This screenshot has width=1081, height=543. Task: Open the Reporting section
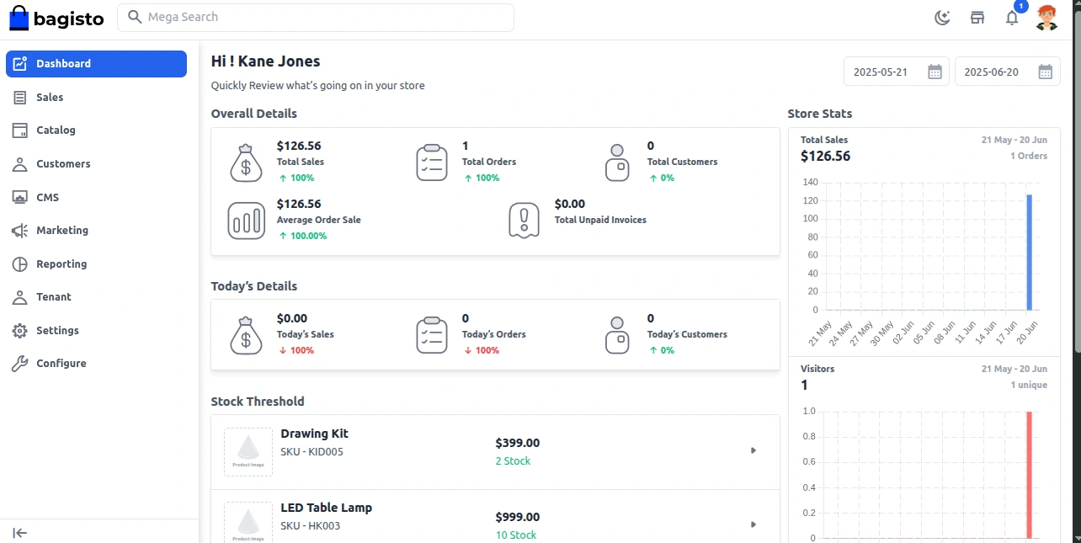pos(61,264)
